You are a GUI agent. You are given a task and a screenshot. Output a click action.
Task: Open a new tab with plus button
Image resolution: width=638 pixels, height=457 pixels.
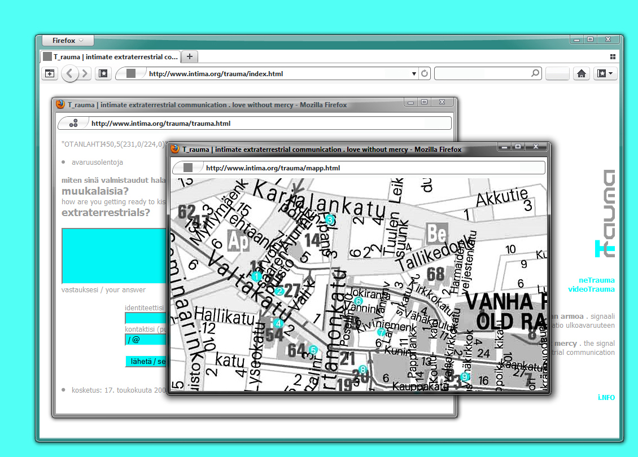click(190, 56)
